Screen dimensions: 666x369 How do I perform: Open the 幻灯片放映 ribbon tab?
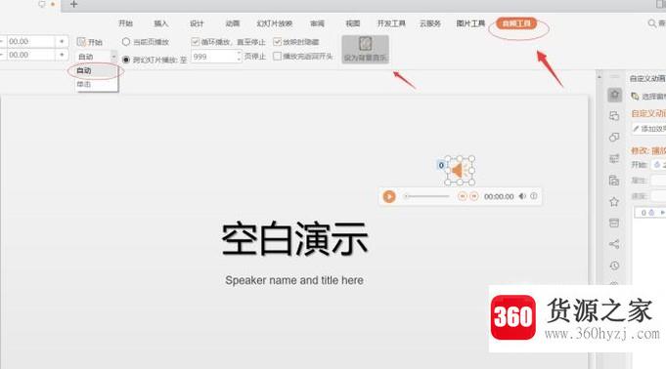click(275, 23)
